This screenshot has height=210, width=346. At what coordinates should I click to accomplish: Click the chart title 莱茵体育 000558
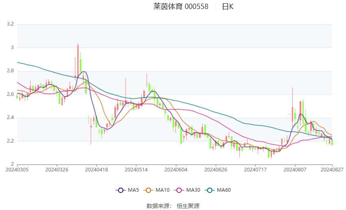(181, 6)
